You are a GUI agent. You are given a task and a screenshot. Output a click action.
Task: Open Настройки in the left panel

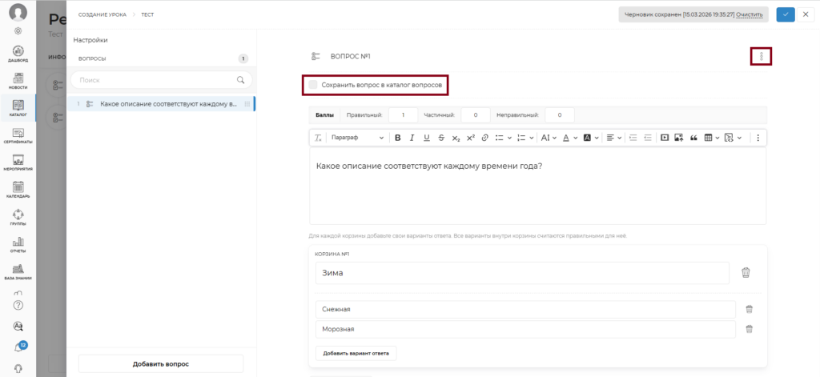coord(90,40)
